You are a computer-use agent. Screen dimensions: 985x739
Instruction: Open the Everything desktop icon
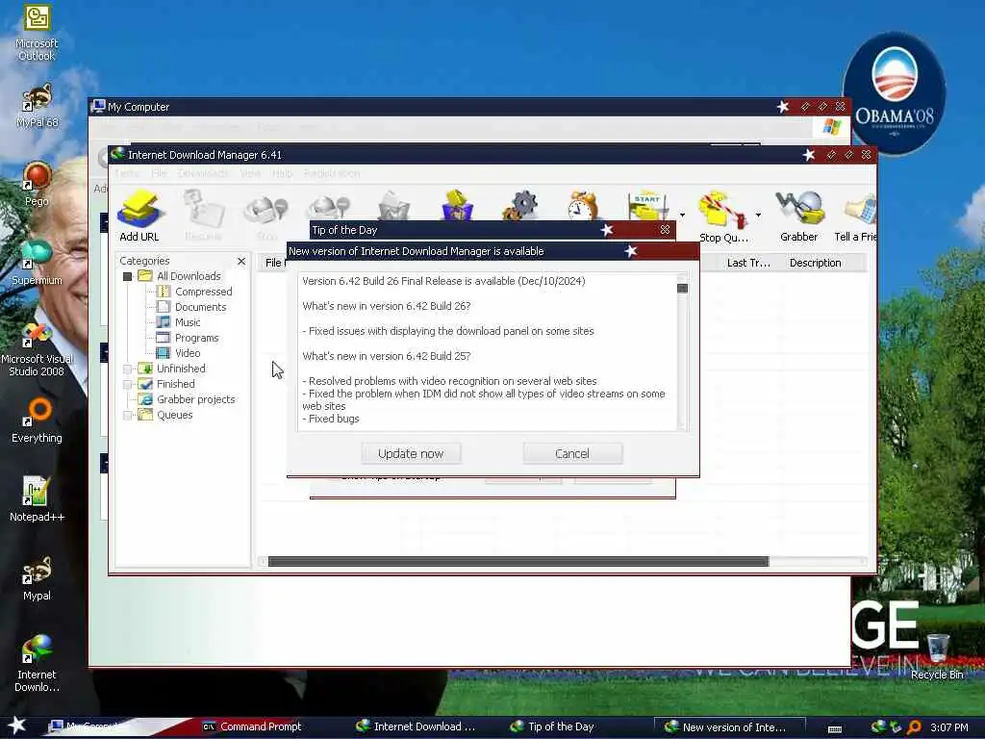(x=37, y=421)
